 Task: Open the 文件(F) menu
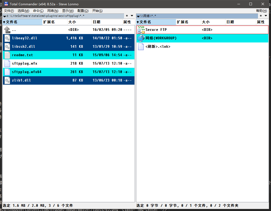point(9,11)
